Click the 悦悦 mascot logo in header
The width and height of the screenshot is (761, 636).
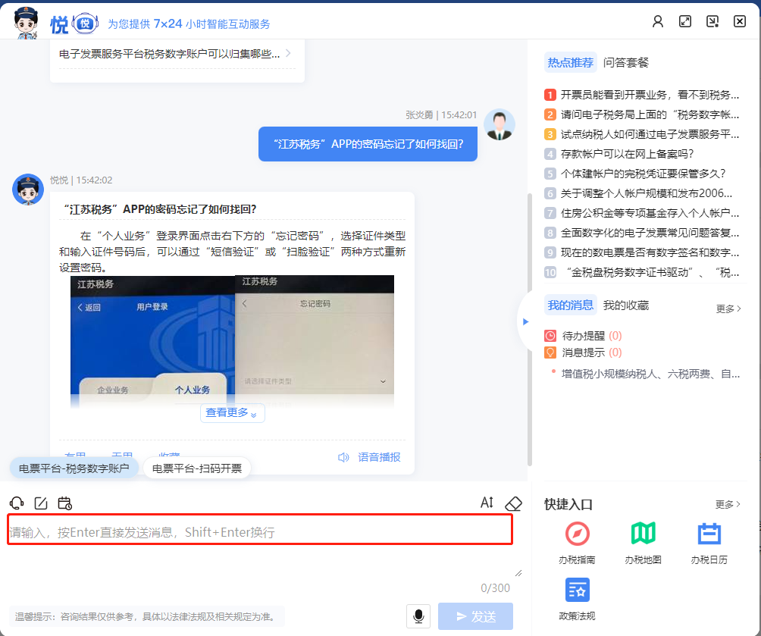click(x=26, y=22)
